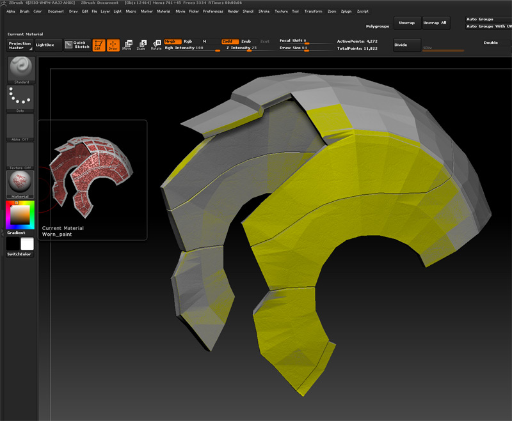Screen dimensions: 512x421
Task: Open the Material menu
Action: click(164, 11)
